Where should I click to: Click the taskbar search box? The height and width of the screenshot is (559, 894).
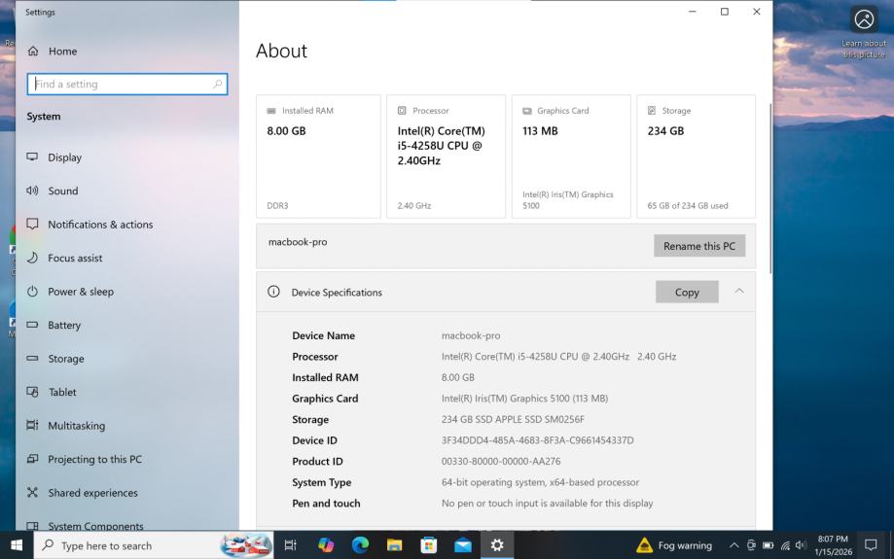[154, 545]
